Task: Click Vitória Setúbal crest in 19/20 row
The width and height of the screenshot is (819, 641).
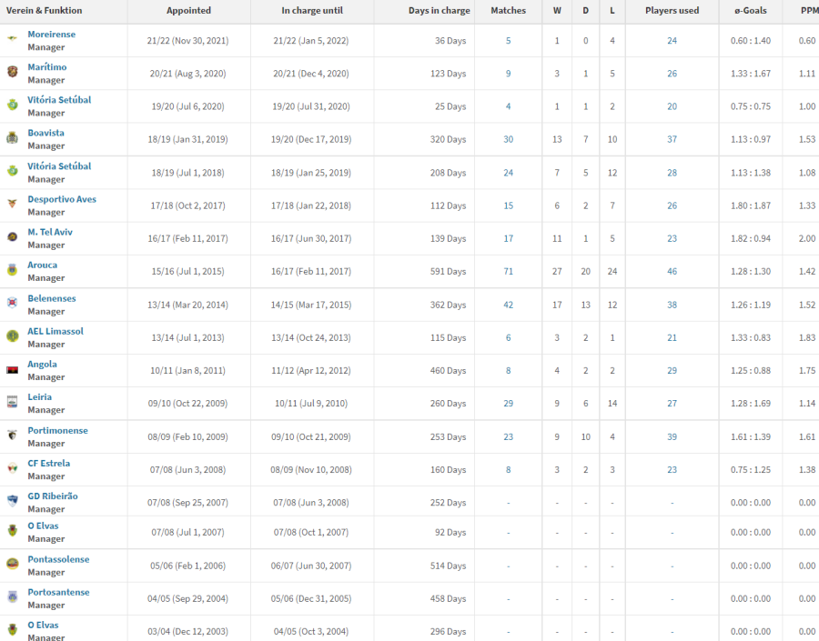Action: (x=12, y=105)
